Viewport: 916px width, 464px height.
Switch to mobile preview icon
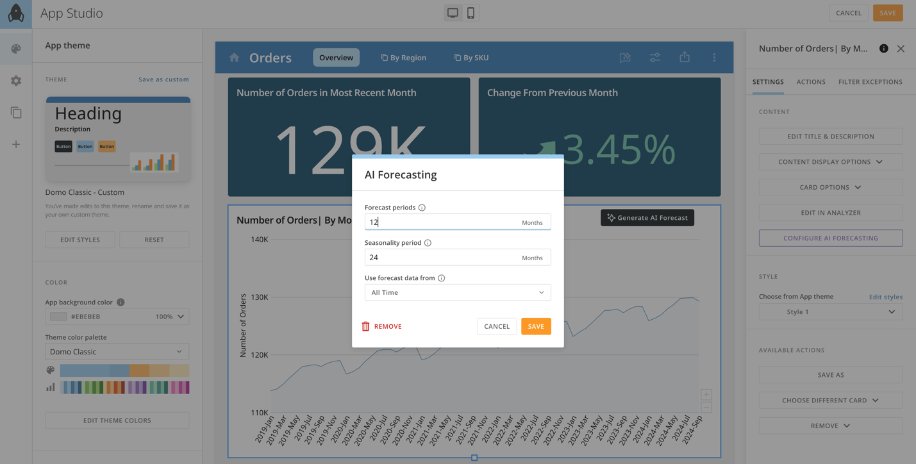(x=470, y=13)
